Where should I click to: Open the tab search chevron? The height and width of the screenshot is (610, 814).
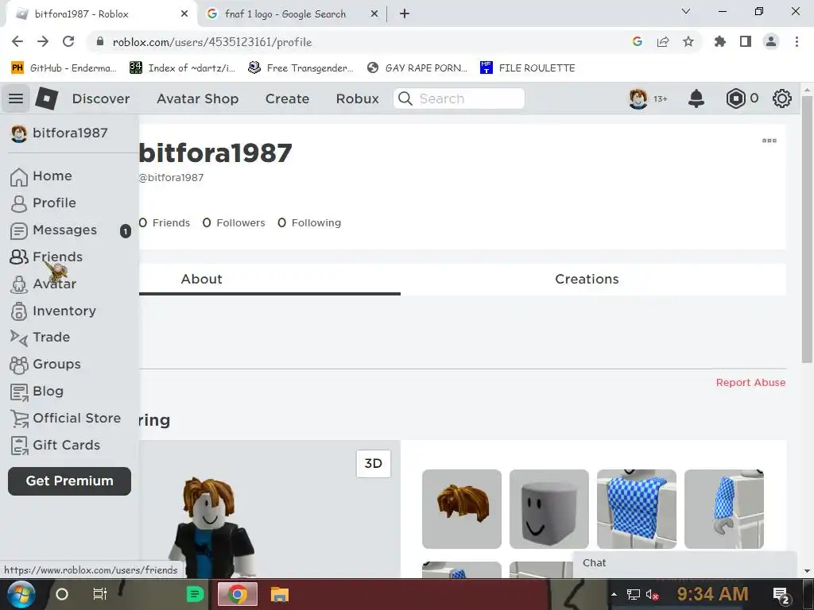point(686,11)
